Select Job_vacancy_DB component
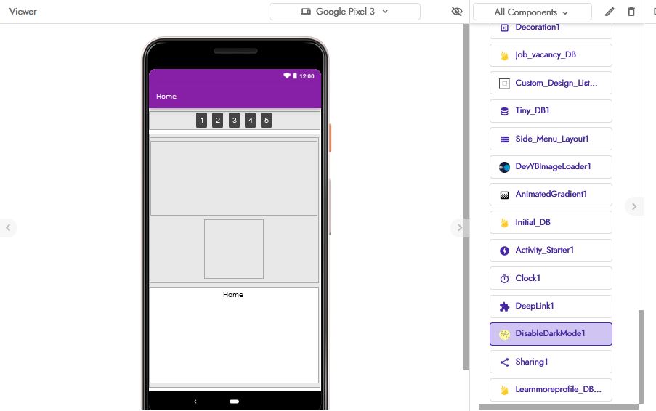The image size is (656, 411). [x=551, y=55]
